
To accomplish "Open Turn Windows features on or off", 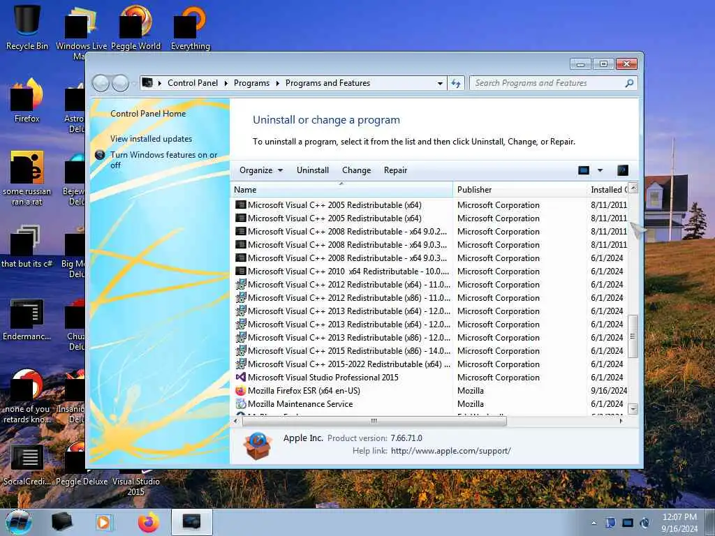I will (x=163, y=160).
